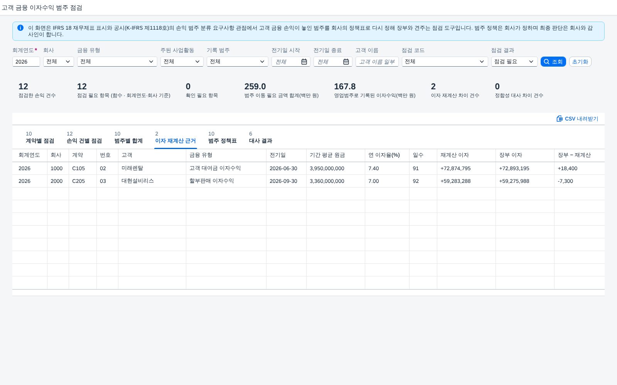The width and height of the screenshot is (617, 385).
Task: Click the -7,300 difference value
Action: coord(565,181)
